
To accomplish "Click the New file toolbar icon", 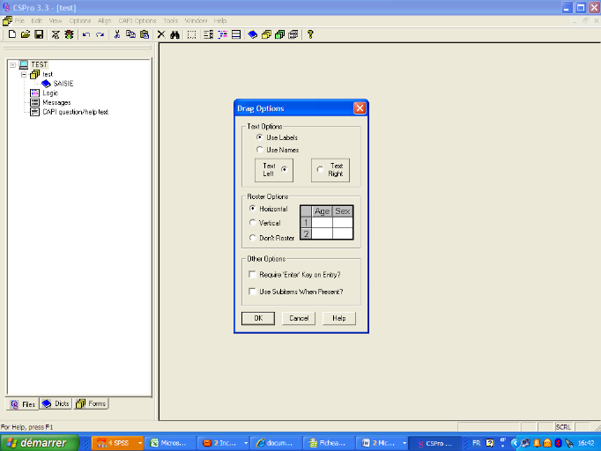I will 12,34.
